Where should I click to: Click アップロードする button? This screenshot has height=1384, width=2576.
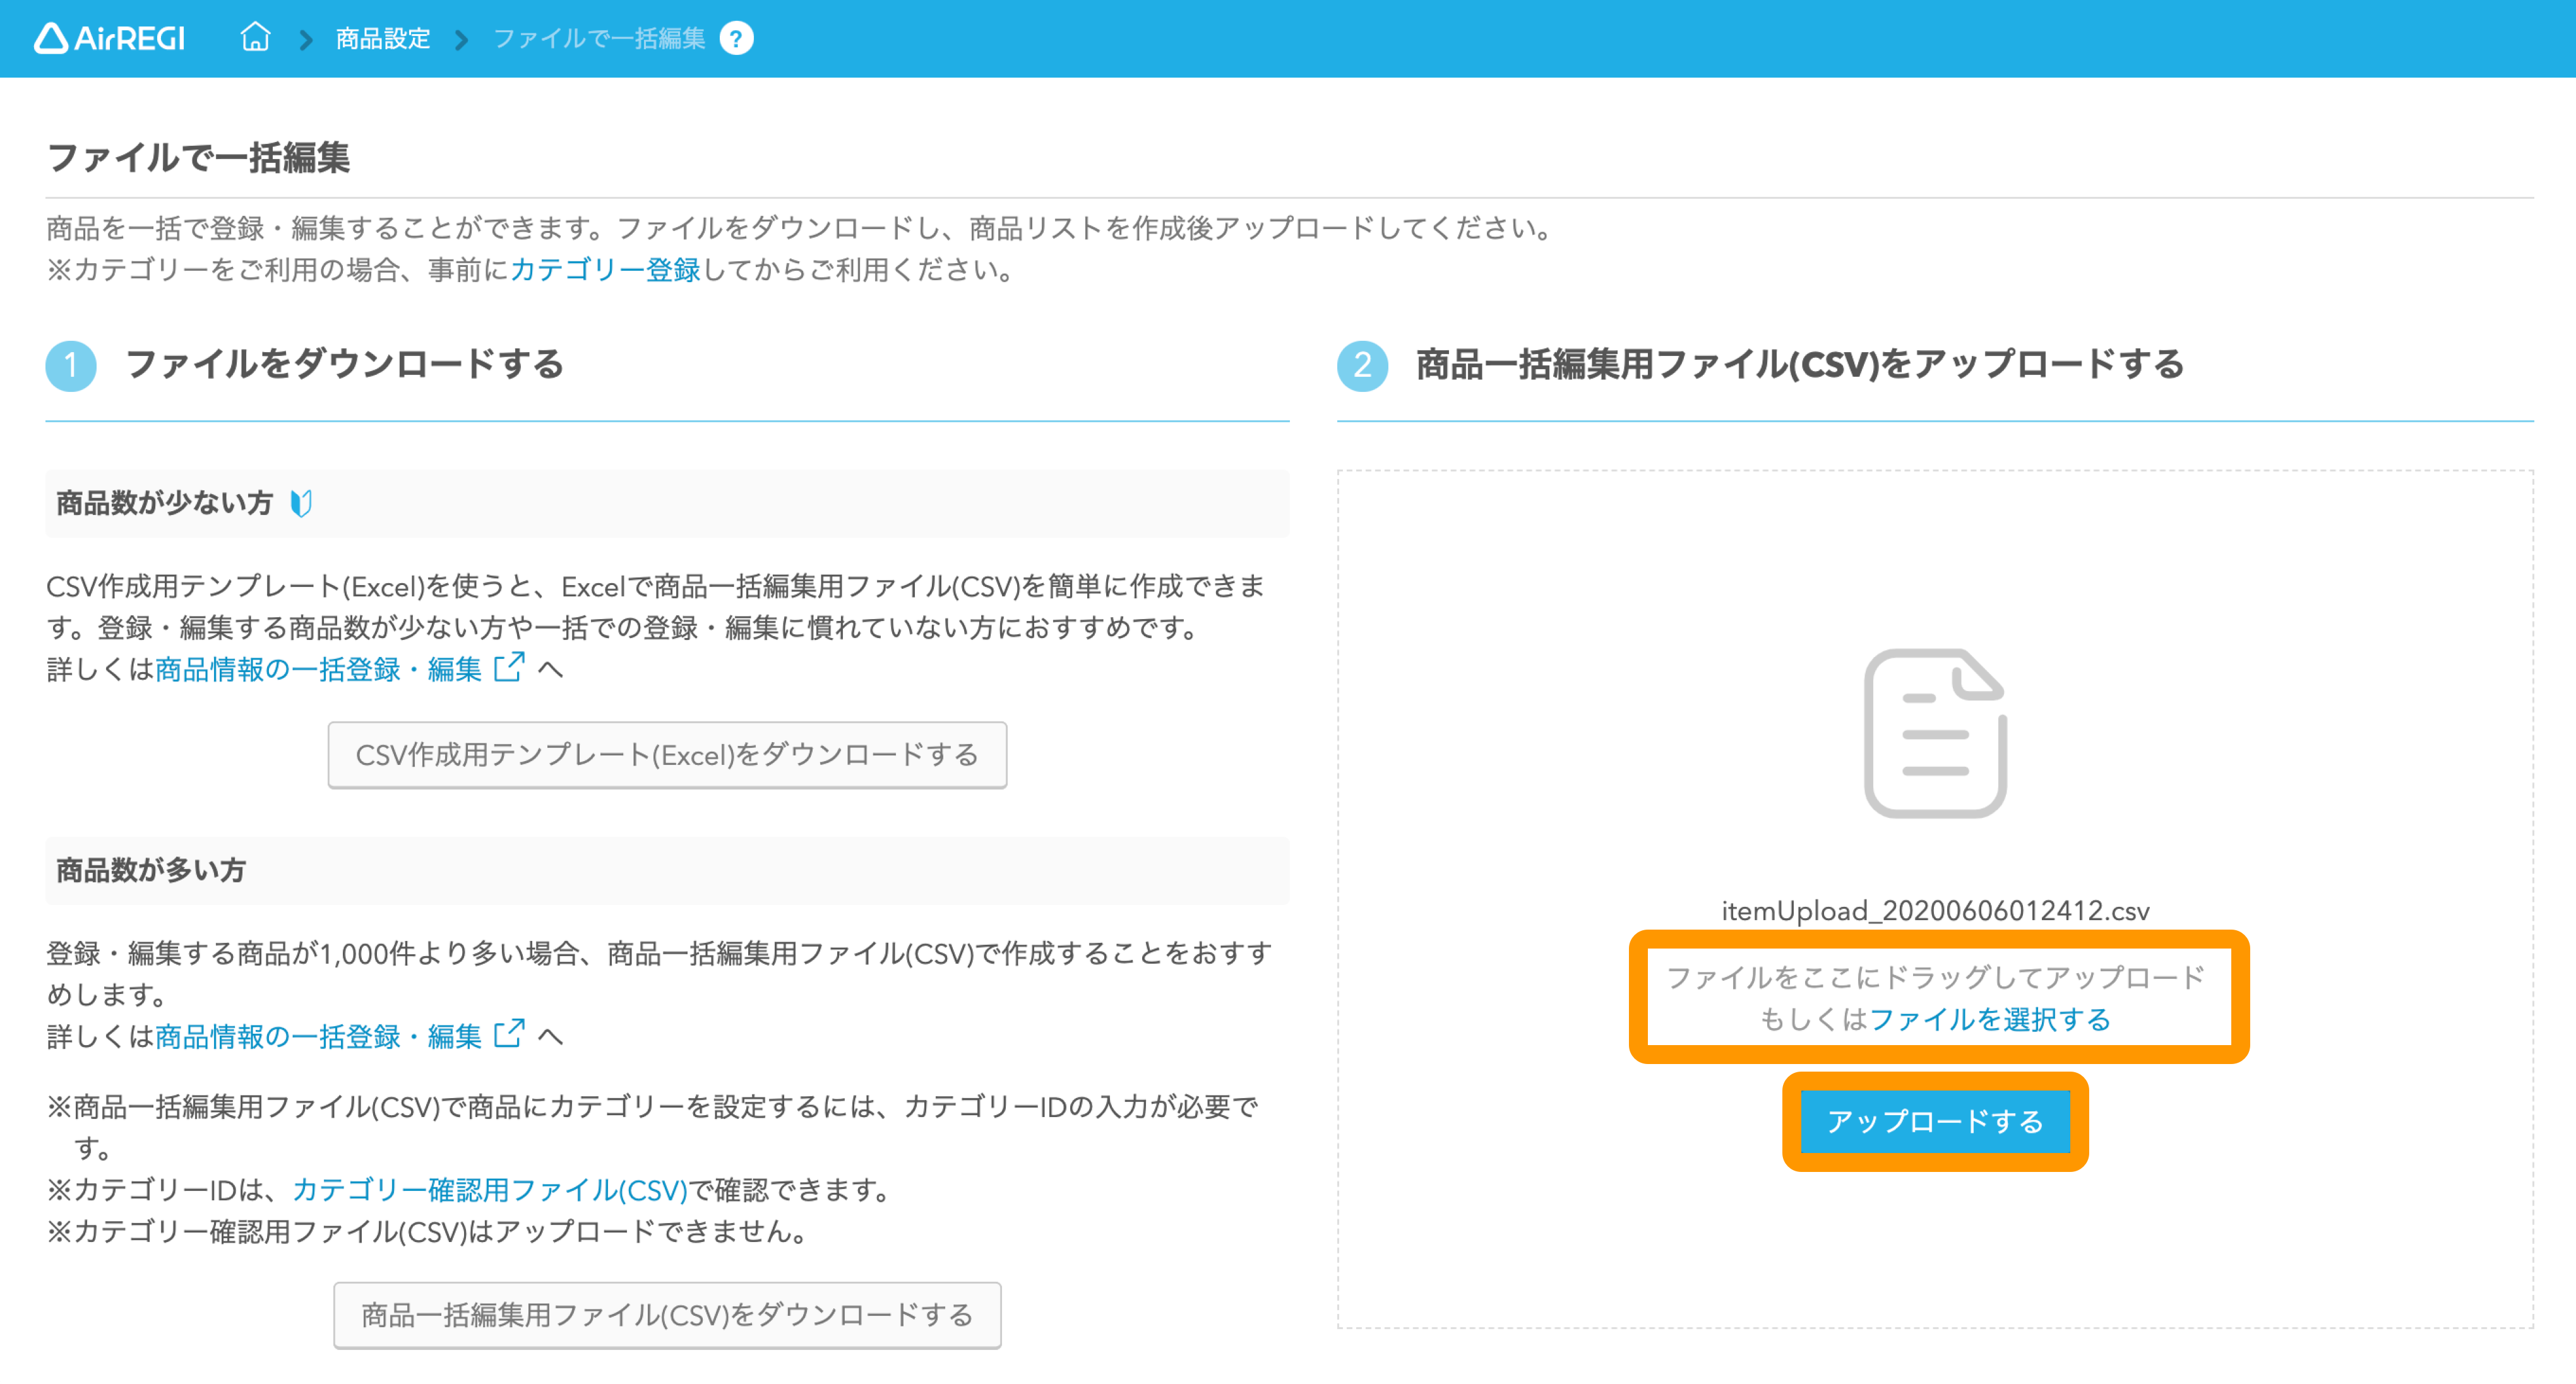1935,1121
